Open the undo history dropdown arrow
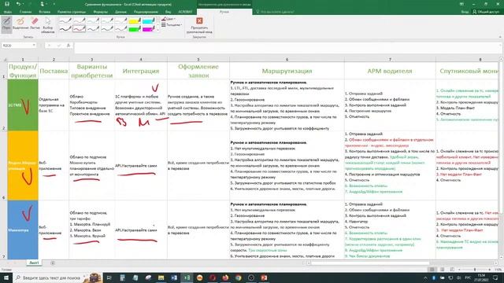The image size is (504, 283). (23, 4)
